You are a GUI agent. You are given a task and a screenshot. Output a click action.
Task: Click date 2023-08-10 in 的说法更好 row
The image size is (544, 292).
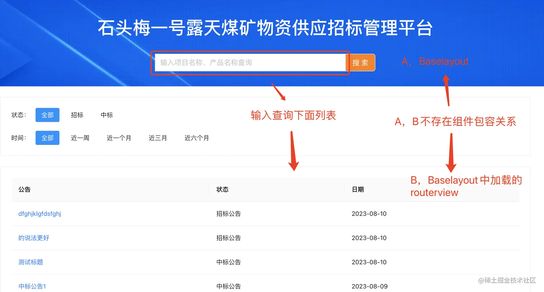(369, 238)
